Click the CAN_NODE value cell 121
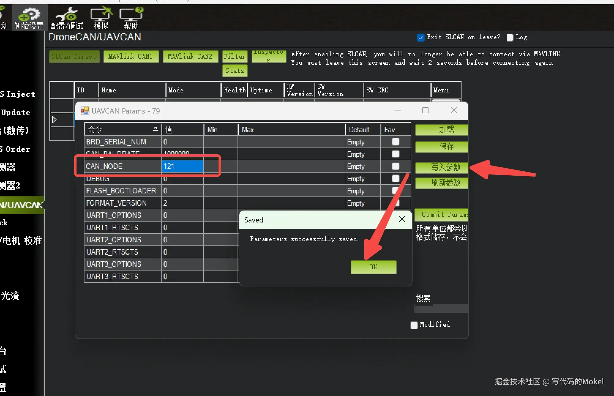Viewport: 614px width, 396px height. coord(182,166)
